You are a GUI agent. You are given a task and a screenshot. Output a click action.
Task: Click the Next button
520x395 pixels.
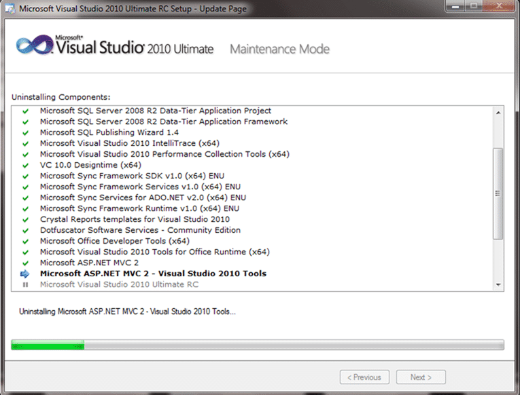[421, 377]
